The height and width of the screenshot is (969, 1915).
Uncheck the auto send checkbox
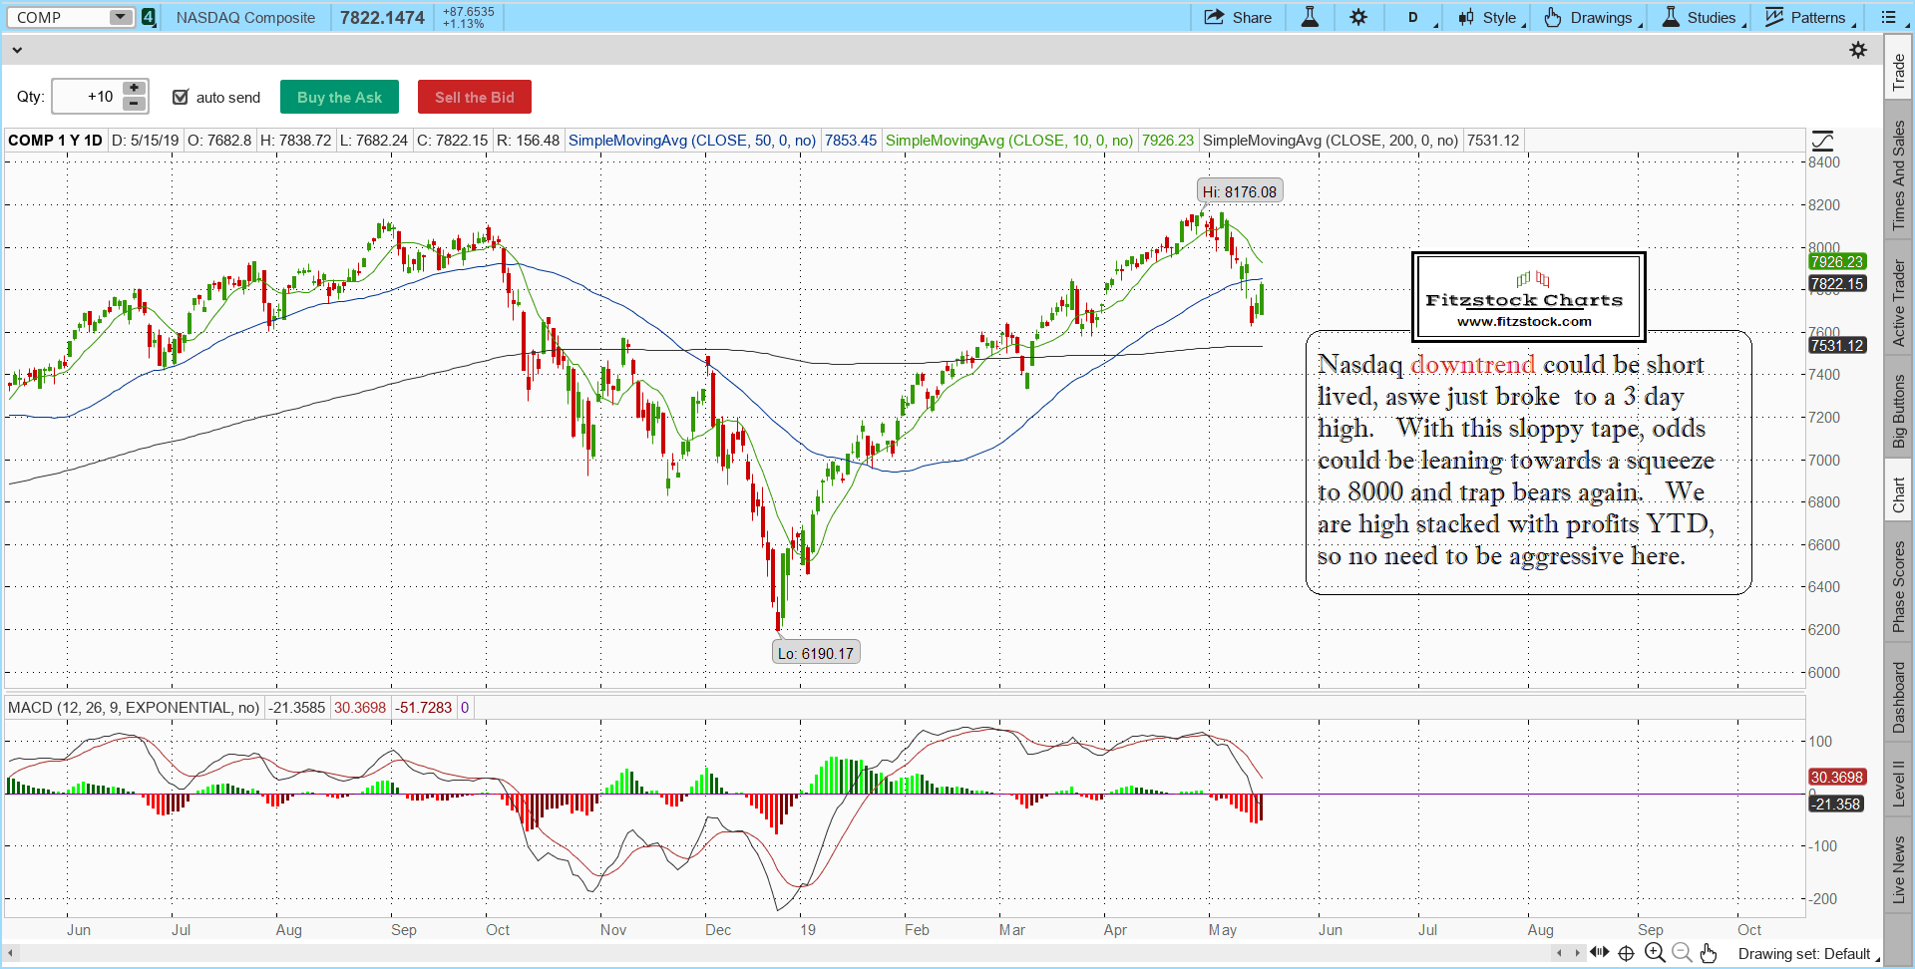click(x=181, y=97)
